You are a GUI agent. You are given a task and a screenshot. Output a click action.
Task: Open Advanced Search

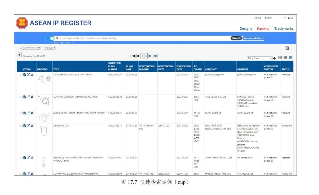point(254,38)
